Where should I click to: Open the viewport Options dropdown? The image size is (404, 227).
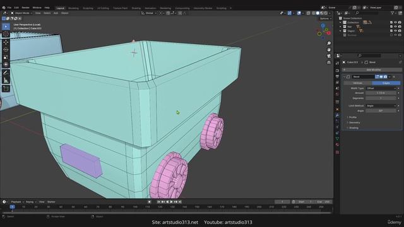[325, 18]
